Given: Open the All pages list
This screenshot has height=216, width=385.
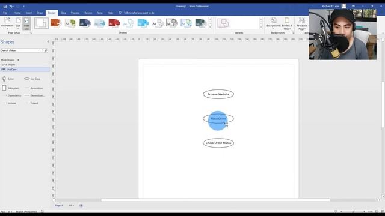Looking at the screenshot, I should click(x=71, y=205).
